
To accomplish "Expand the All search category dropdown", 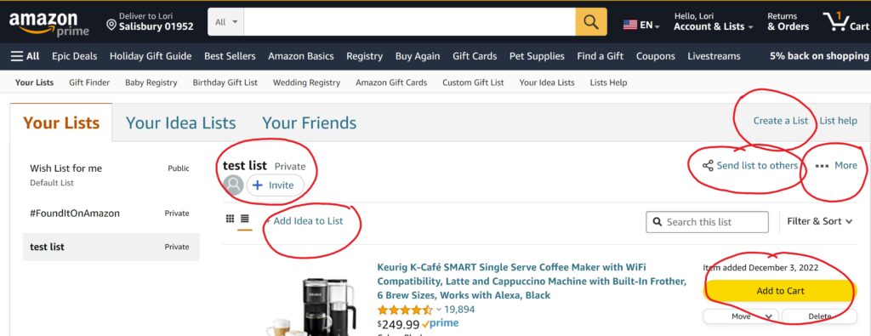I will point(226,22).
